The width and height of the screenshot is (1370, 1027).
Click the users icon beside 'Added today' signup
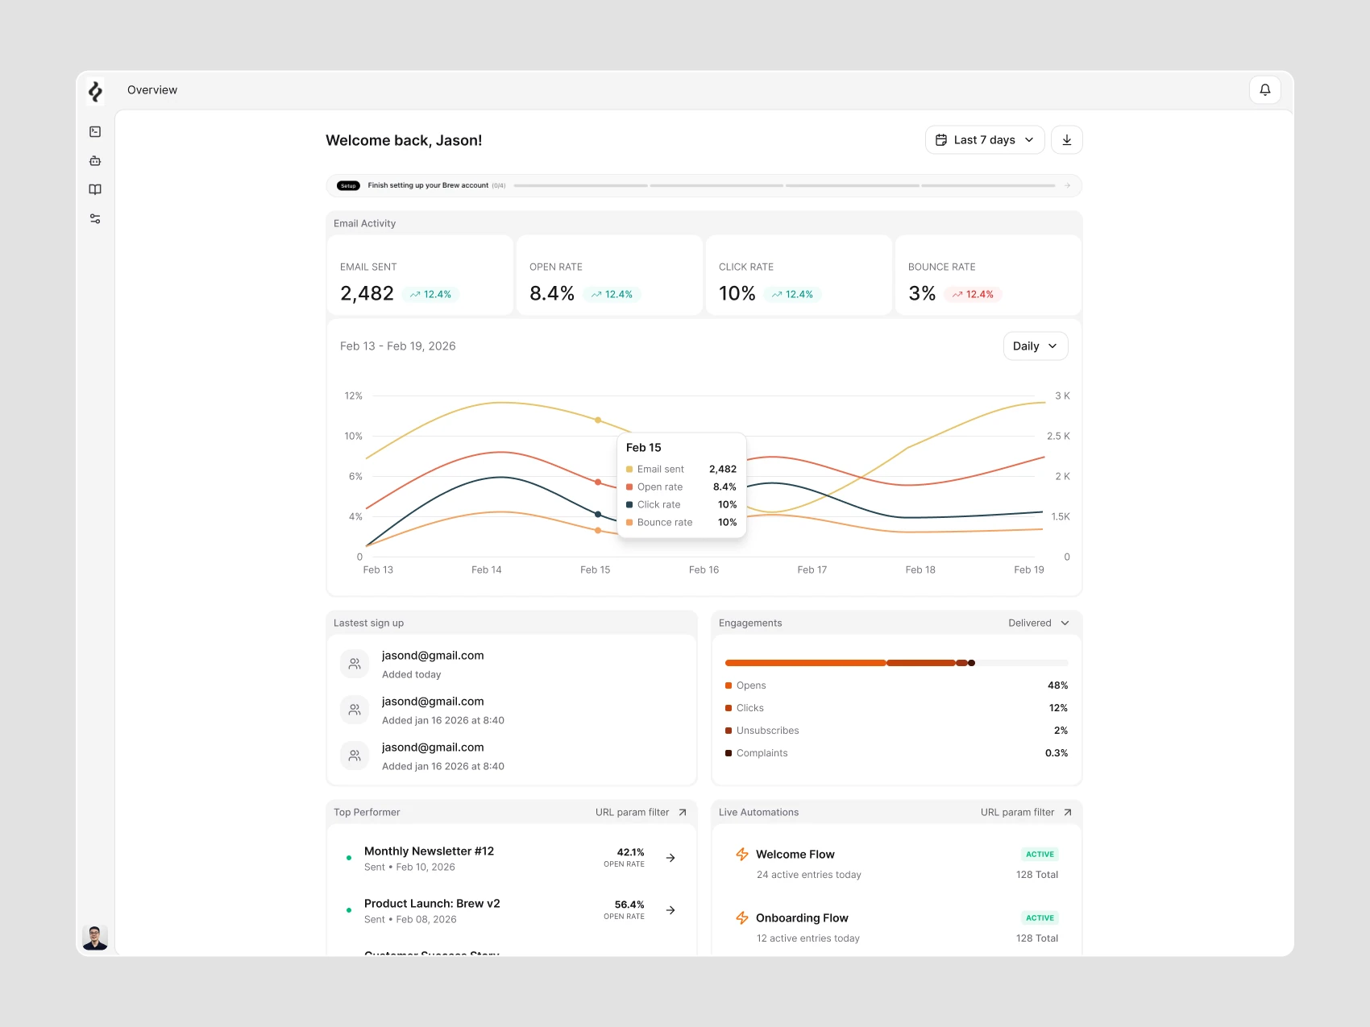355,664
